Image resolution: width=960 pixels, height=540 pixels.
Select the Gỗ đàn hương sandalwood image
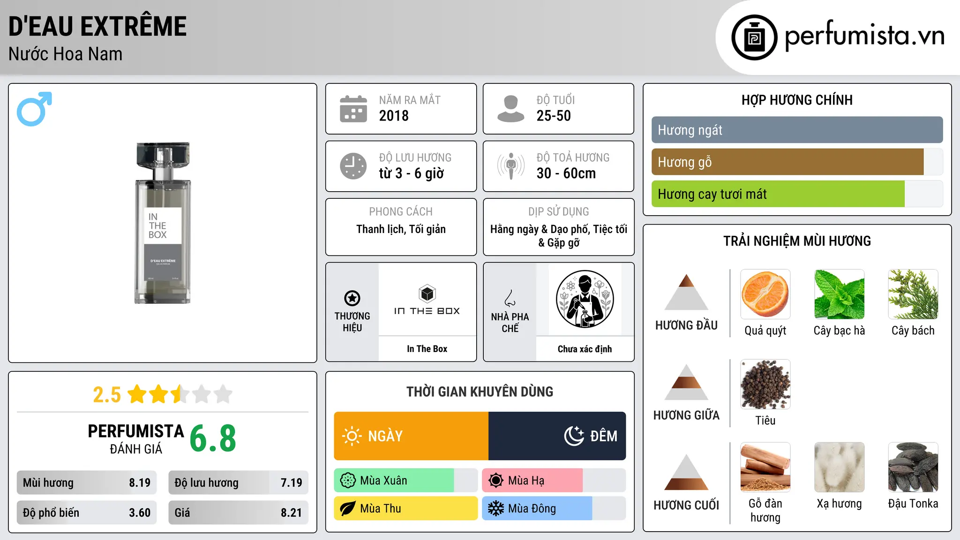point(765,467)
